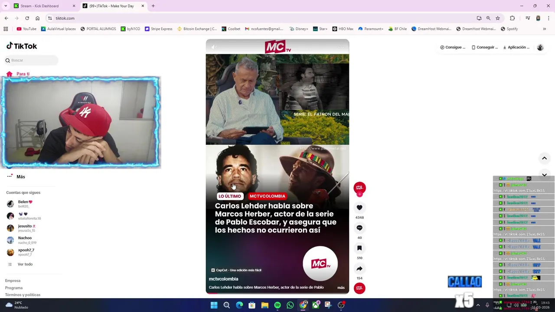The image size is (555, 312).
Task: Go to the next video
Action: [544, 175]
